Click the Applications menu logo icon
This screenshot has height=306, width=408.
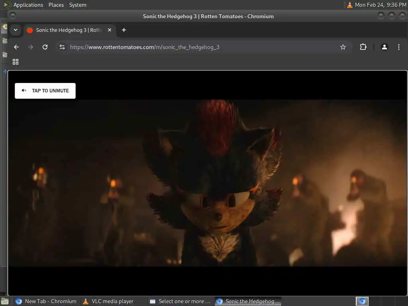pyautogui.click(x=7, y=5)
